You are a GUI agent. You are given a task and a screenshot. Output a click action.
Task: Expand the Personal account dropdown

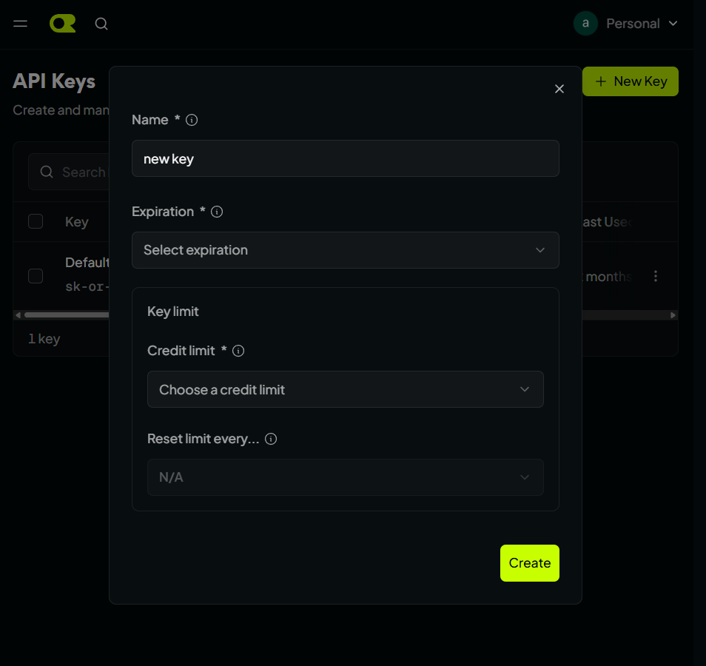(642, 24)
